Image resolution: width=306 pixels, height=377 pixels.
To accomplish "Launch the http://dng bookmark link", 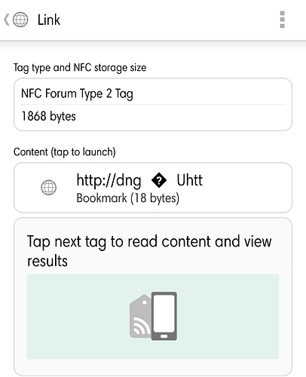I will pos(153,188).
